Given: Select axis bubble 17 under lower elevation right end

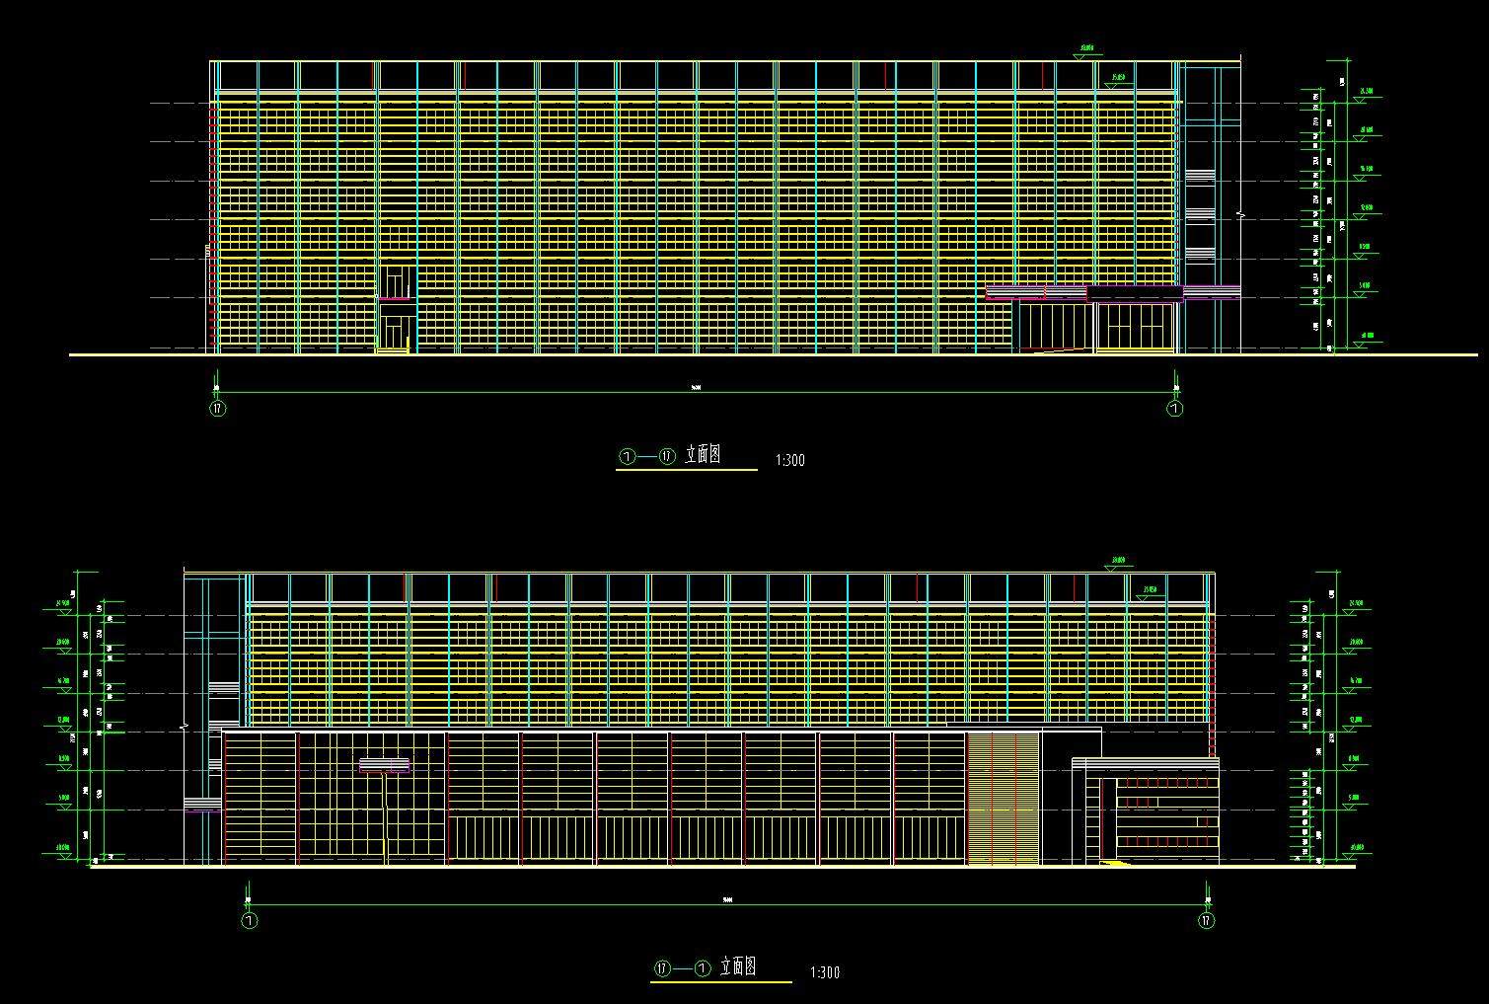Looking at the screenshot, I should coord(1206,921).
